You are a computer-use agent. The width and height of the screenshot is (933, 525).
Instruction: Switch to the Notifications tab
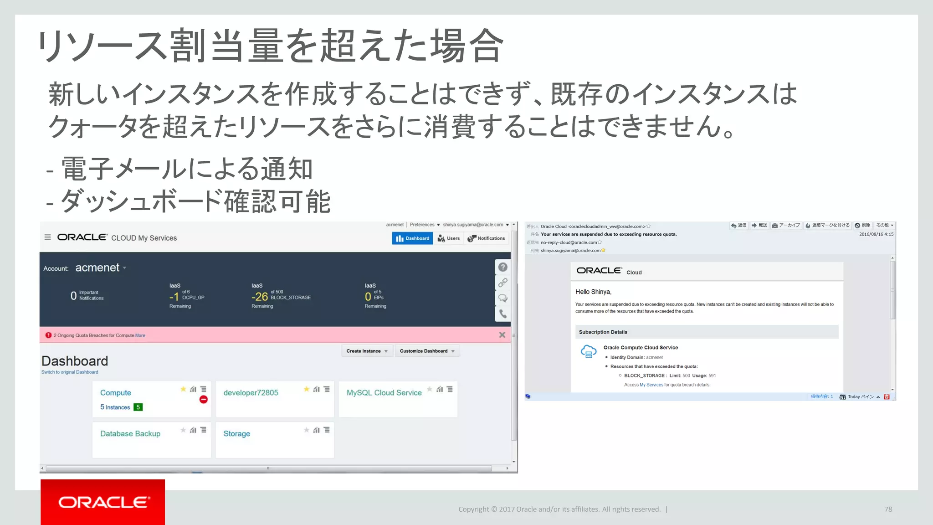click(487, 238)
